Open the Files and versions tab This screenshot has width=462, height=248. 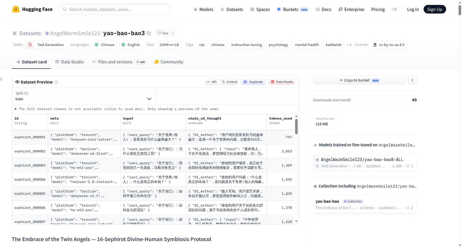click(119, 62)
